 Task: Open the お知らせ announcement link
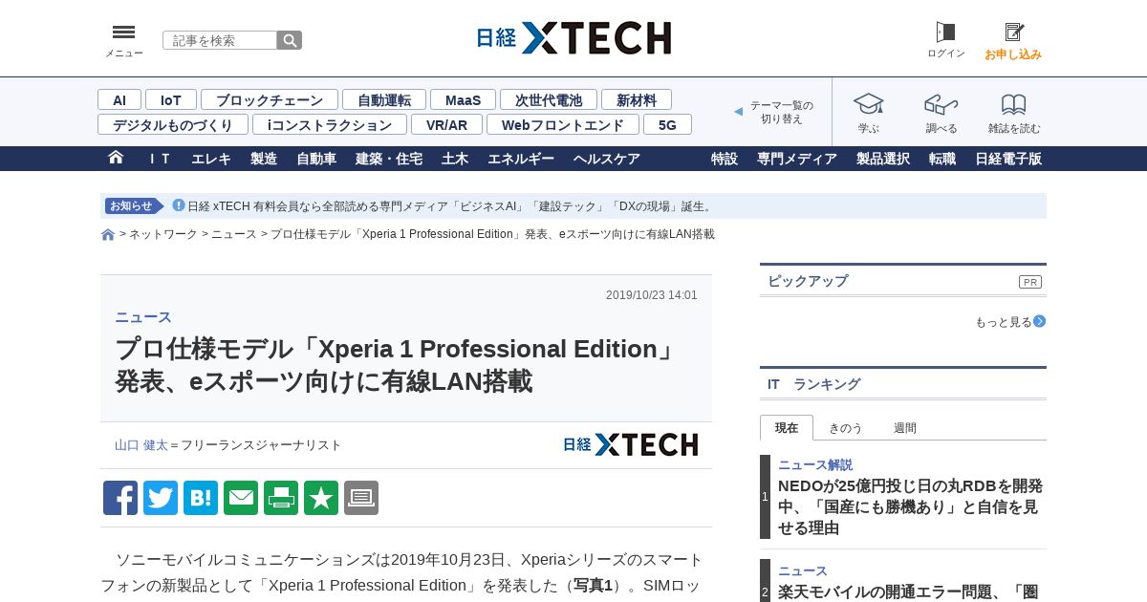click(x=451, y=206)
